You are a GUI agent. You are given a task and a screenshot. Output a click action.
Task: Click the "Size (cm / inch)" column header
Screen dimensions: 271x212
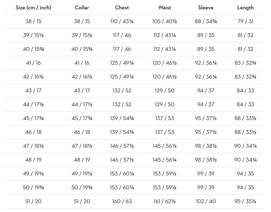point(33,8)
